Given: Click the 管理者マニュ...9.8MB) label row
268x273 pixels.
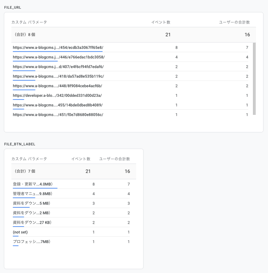Looking at the screenshot, I should [33, 194].
